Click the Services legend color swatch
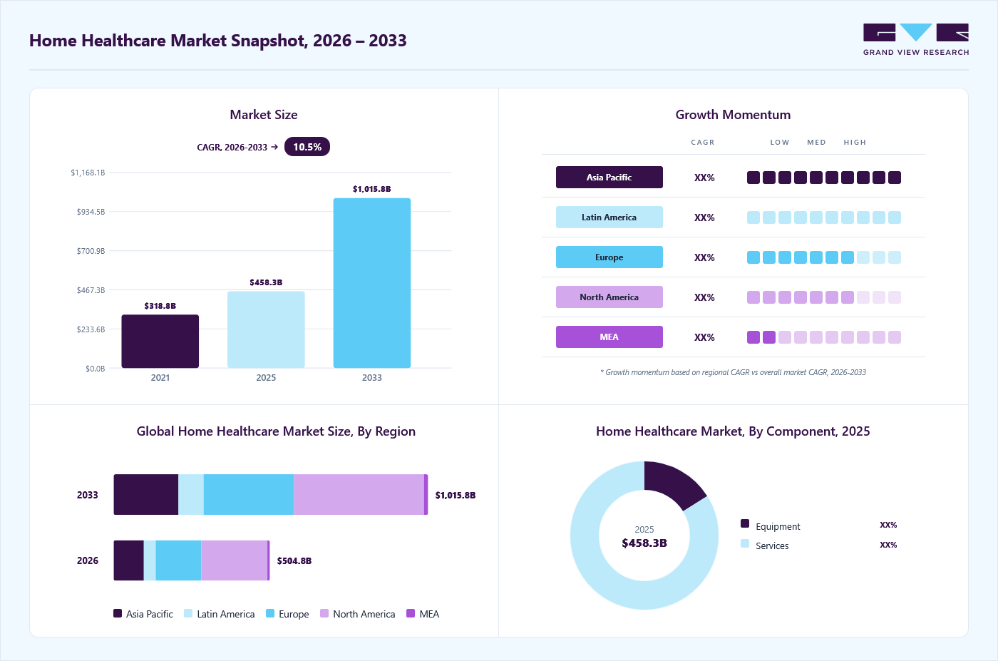 (x=745, y=543)
